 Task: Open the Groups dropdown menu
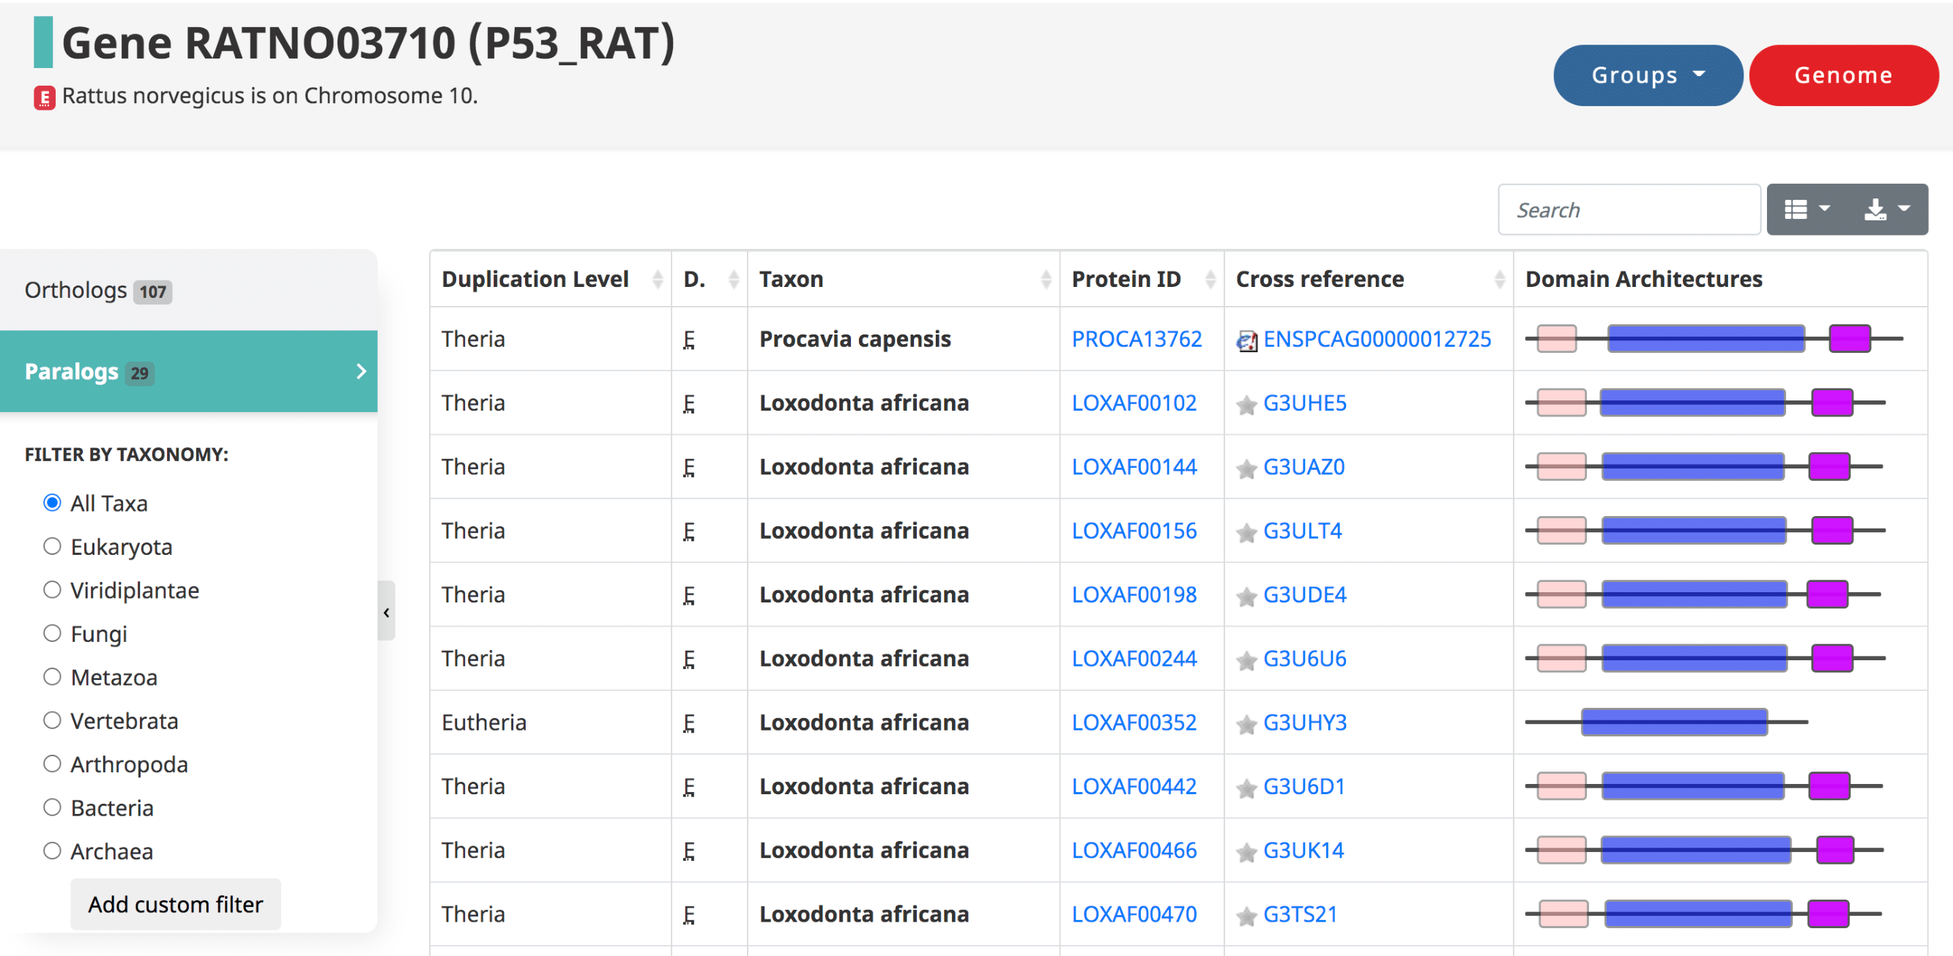click(1647, 75)
